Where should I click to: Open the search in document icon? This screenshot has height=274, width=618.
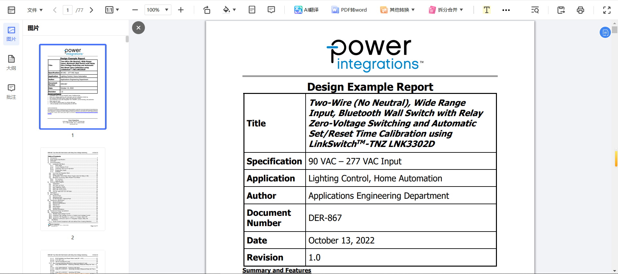click(x=535, y=10)
